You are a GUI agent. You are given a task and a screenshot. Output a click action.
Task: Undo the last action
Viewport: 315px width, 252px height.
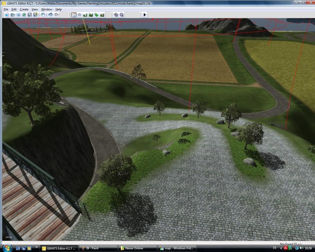tap(50, 15)
